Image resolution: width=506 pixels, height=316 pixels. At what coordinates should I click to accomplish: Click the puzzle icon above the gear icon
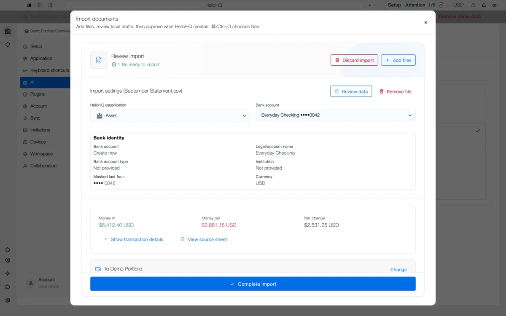pyautogui.click(x=8, y=287)
